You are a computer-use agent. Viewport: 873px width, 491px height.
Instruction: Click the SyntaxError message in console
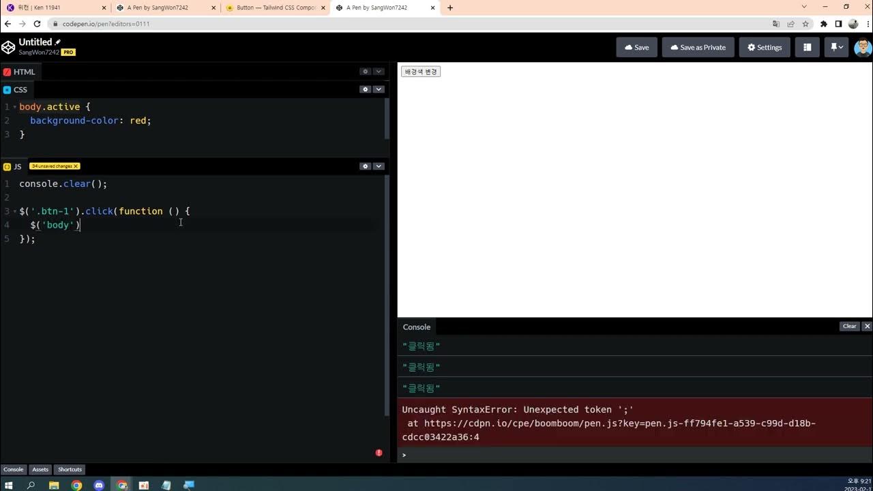point(518,410)
